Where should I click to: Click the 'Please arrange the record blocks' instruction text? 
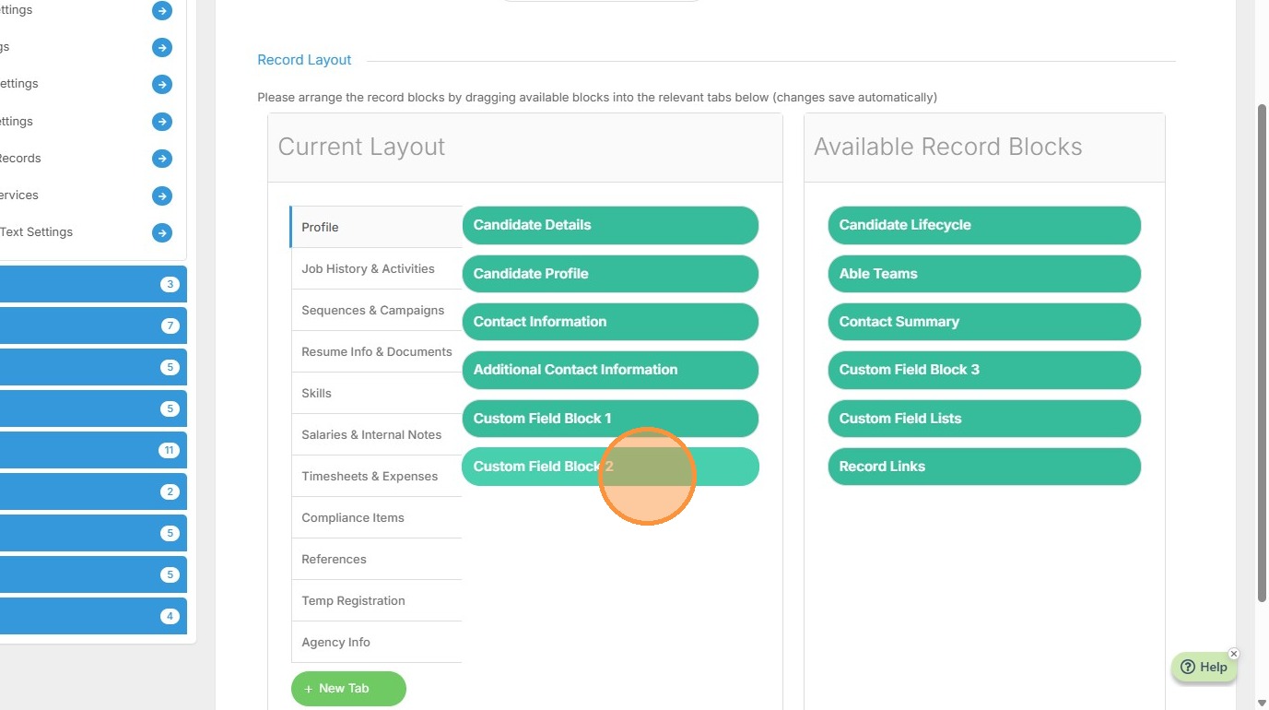597,97
